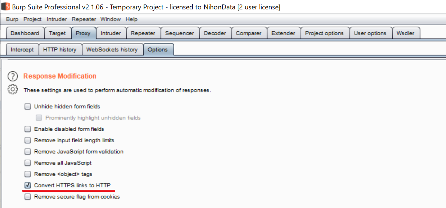Open the WebSockets history sub-tab
Screen dimensions: 446x208
click(x=112, y=50)
